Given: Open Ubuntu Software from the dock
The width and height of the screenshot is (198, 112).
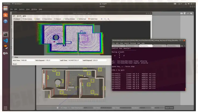Looking at the screenshot, I should [x=5, y=15].
